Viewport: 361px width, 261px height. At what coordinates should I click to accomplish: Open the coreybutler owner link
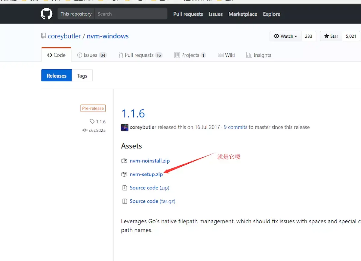(64, 36)
